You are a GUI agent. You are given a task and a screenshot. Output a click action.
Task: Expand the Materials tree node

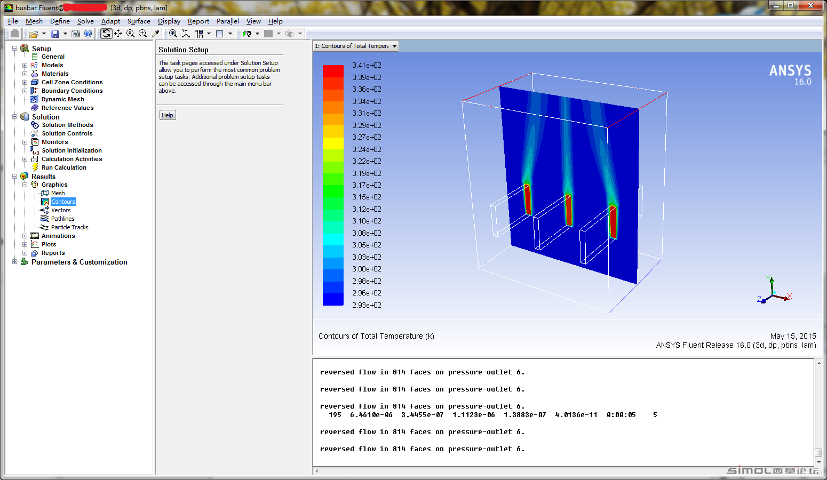pyautogui.click(x=25, y=74)
